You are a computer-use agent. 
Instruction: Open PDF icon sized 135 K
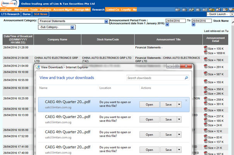[206, 48]
